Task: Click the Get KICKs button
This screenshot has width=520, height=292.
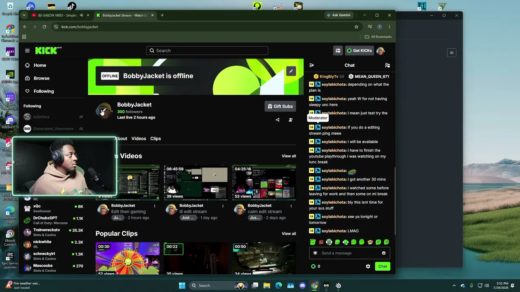Action: (359, 51)
